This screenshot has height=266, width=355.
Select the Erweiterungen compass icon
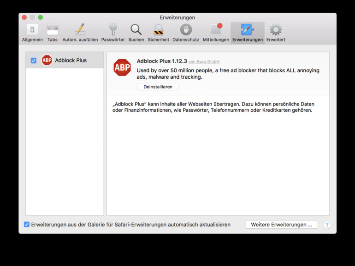(248, 29)
